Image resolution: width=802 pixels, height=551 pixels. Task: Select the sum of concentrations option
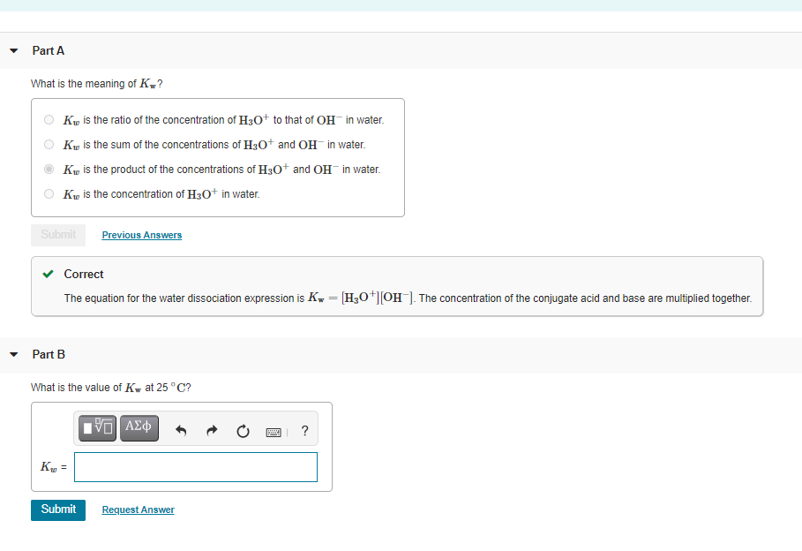(x=49, y=143)
